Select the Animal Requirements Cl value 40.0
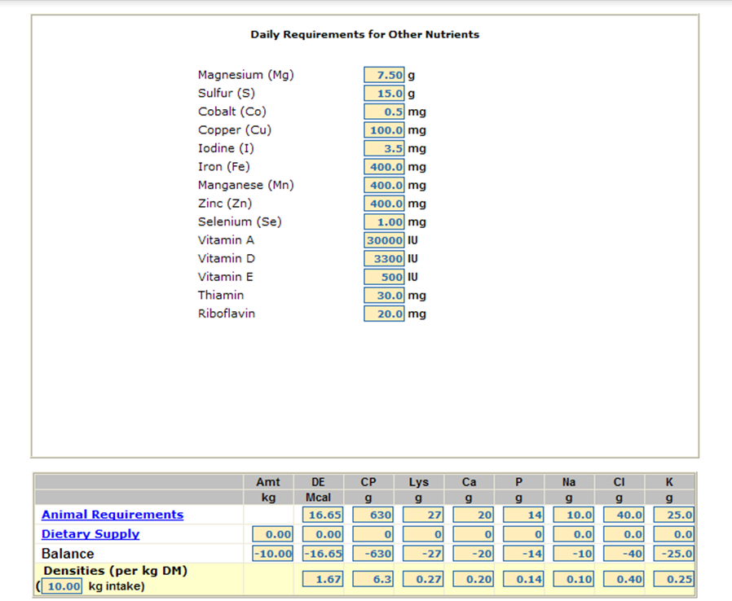The height and width of the screenshot is (601, 732). pos(624,515)
